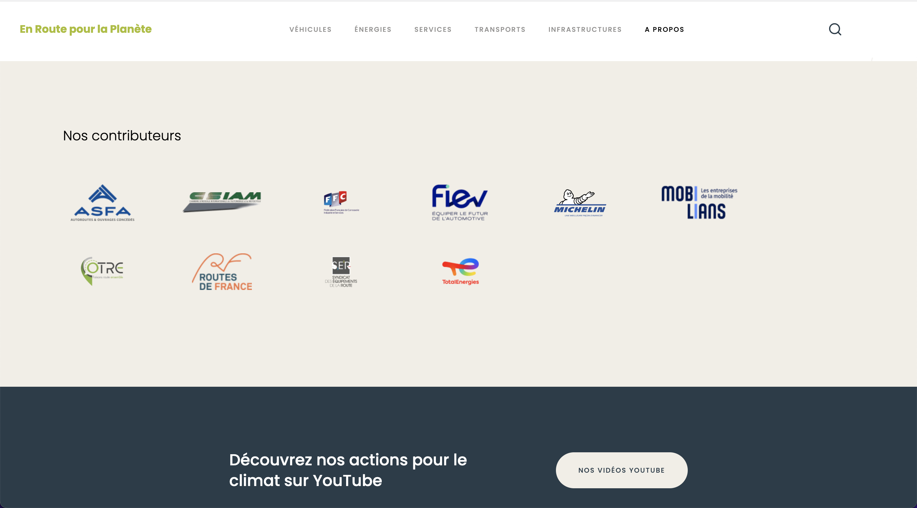This screenshot has height=508, width=917.
Task: Open the TotalEnergies logo
Action: pos(460,272)
